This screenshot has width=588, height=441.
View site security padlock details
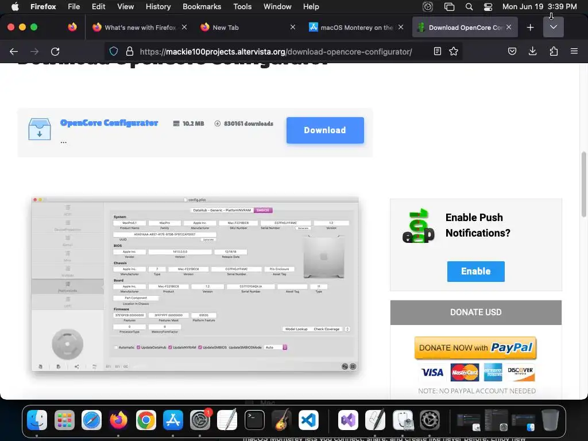click(130, 51)
